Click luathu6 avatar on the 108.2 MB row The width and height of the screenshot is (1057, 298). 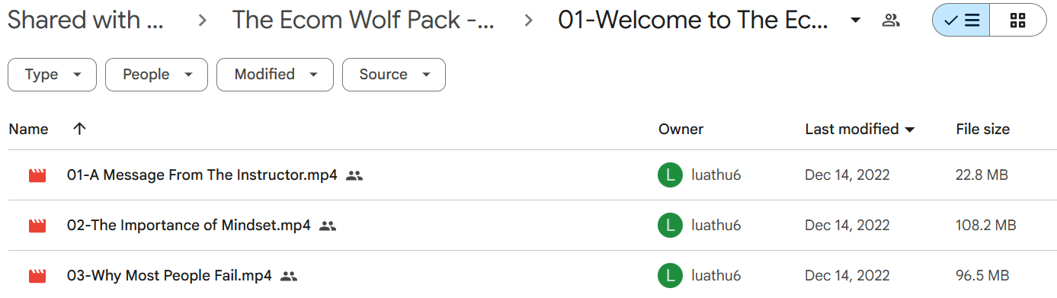(x=670, y=226)
